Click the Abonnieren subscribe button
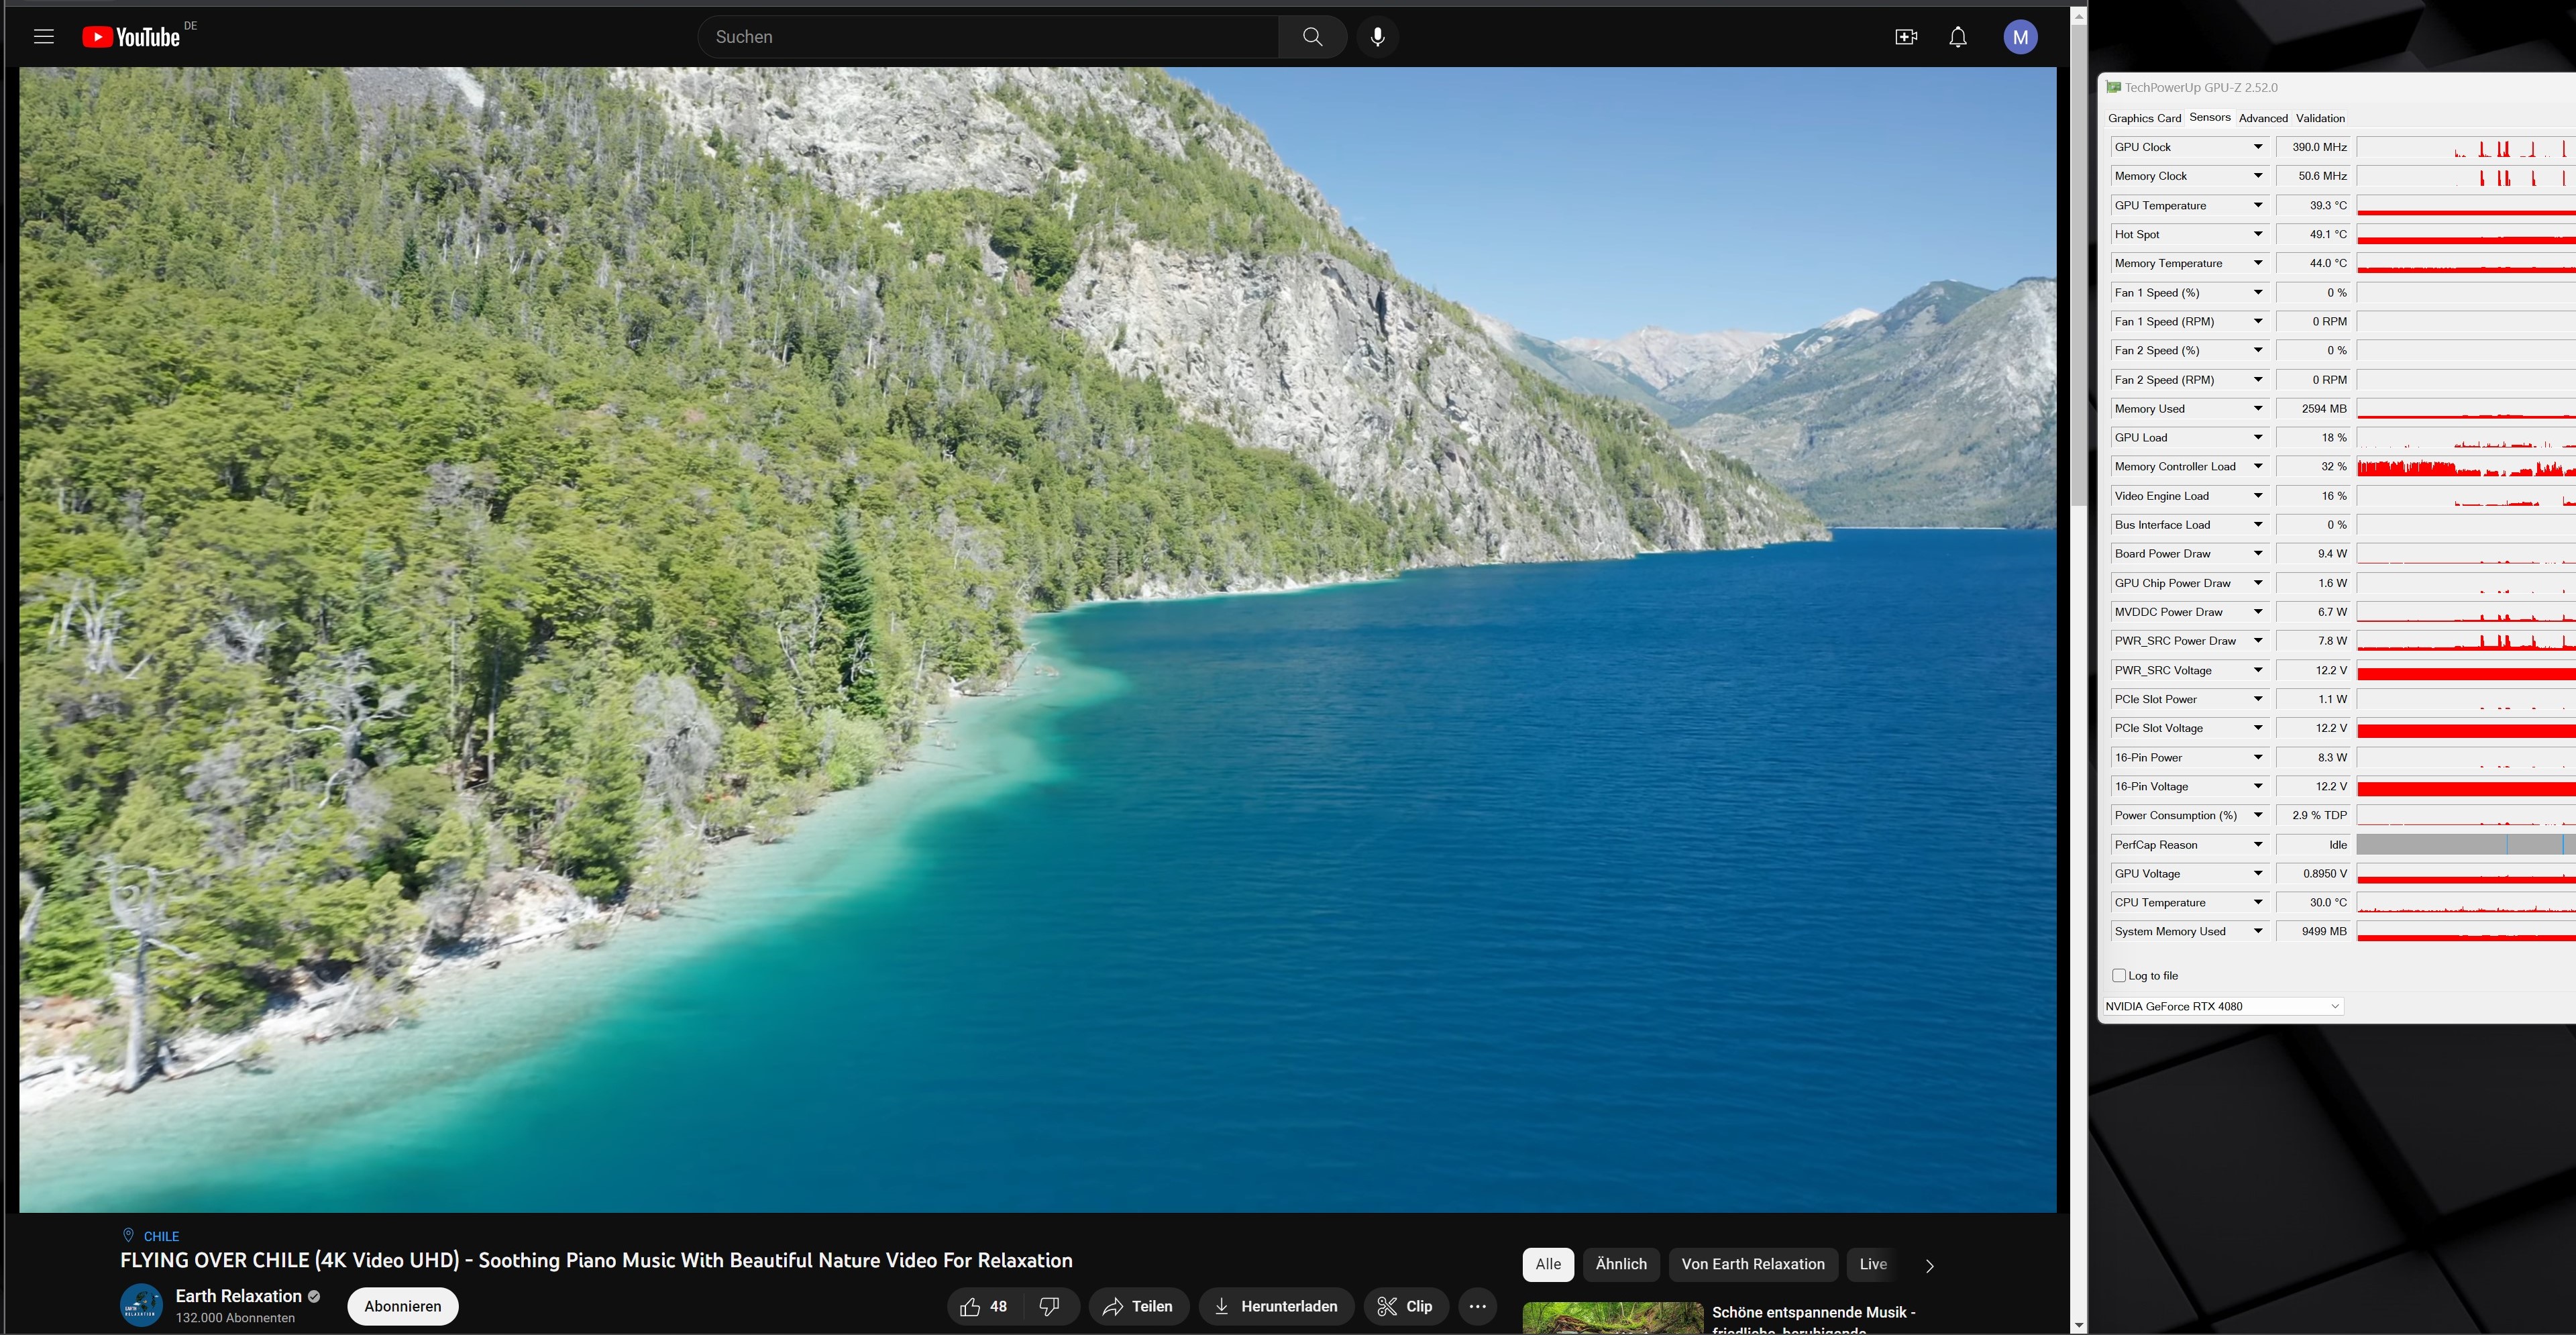 click(x=402, y=1306)
